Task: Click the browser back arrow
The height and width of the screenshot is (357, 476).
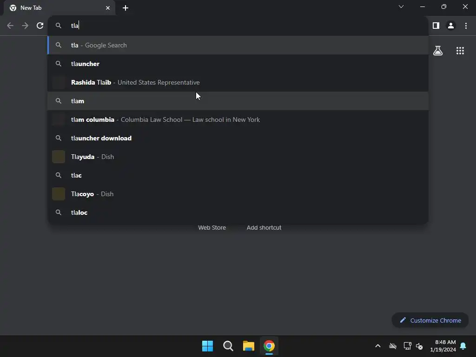Action: pos(10,26)
